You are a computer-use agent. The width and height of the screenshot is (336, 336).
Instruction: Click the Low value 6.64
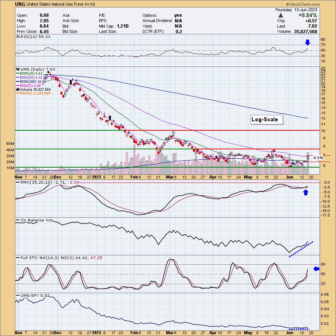pyautogui.click(x=44, y=26)
